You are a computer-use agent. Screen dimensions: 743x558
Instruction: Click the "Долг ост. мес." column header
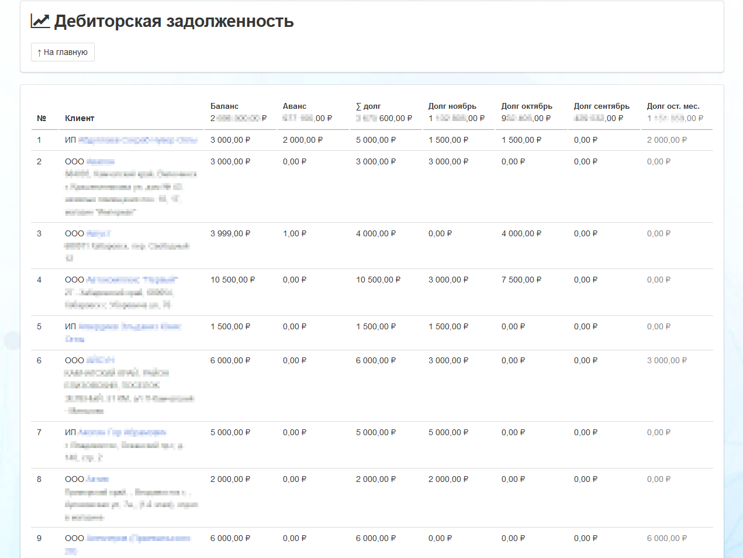pos(673,106)
